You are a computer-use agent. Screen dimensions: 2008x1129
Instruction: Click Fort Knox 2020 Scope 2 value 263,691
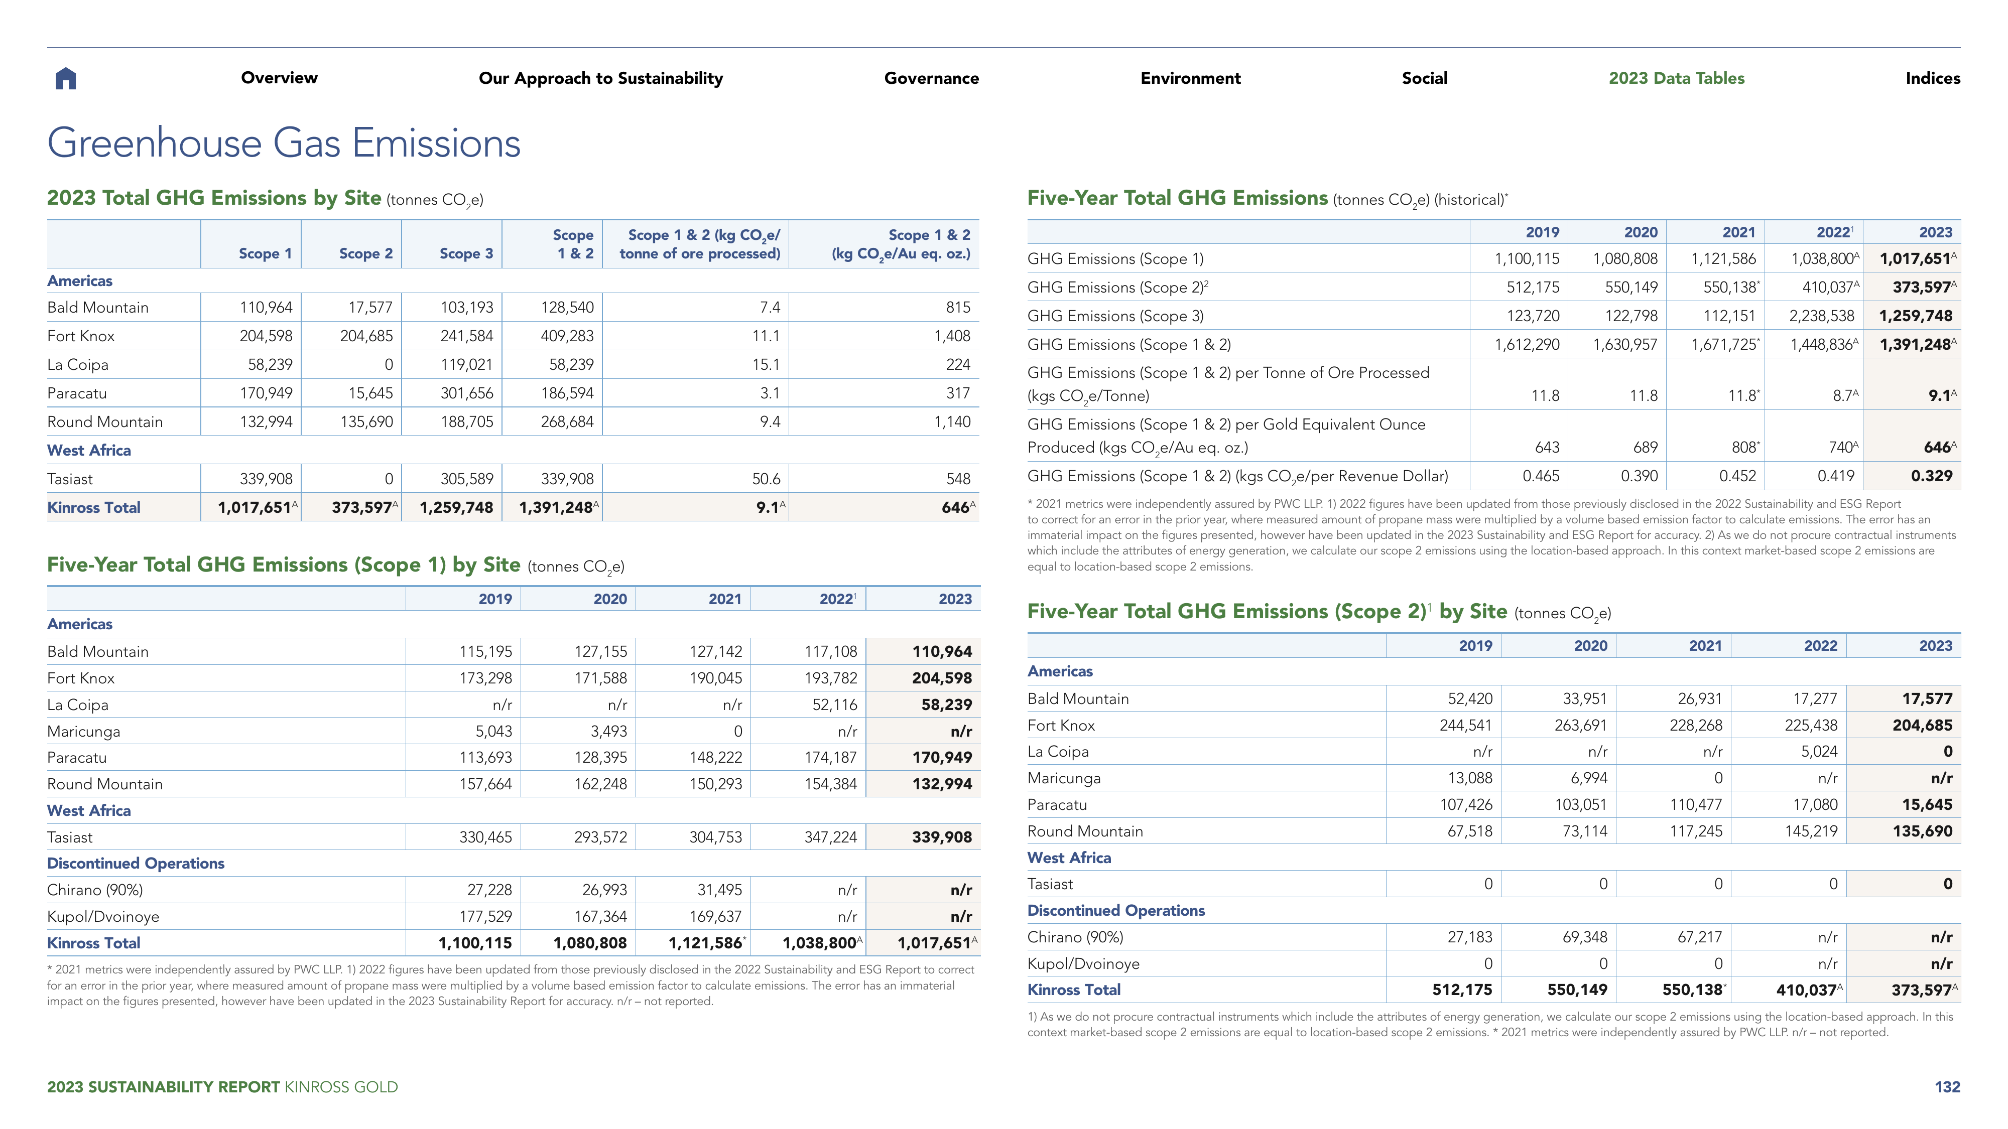click(x=1580, y=726)
